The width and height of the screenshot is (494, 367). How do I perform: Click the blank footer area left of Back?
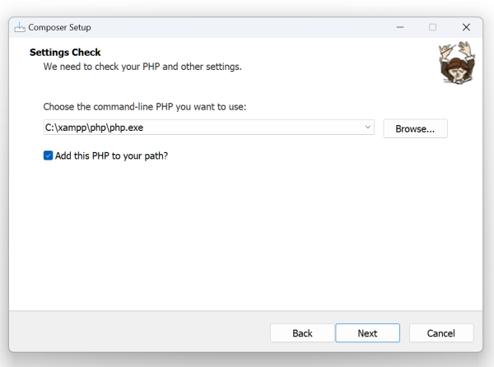coord(140,333)
